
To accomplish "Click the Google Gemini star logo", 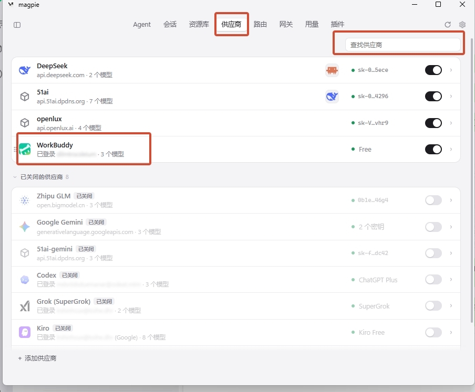I will (x=25, y=227).
